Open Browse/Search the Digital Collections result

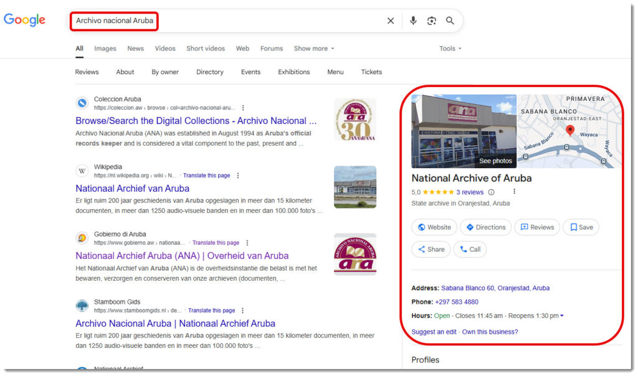[196, 121]
